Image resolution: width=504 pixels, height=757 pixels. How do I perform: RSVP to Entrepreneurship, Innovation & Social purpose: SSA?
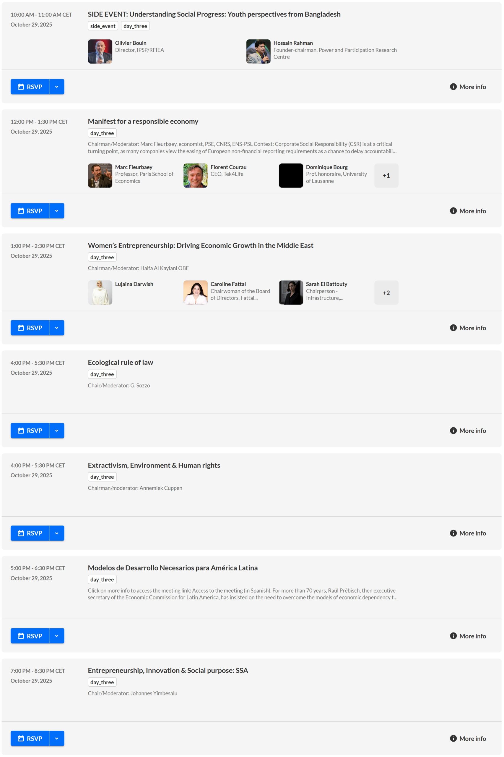point(30,738)
